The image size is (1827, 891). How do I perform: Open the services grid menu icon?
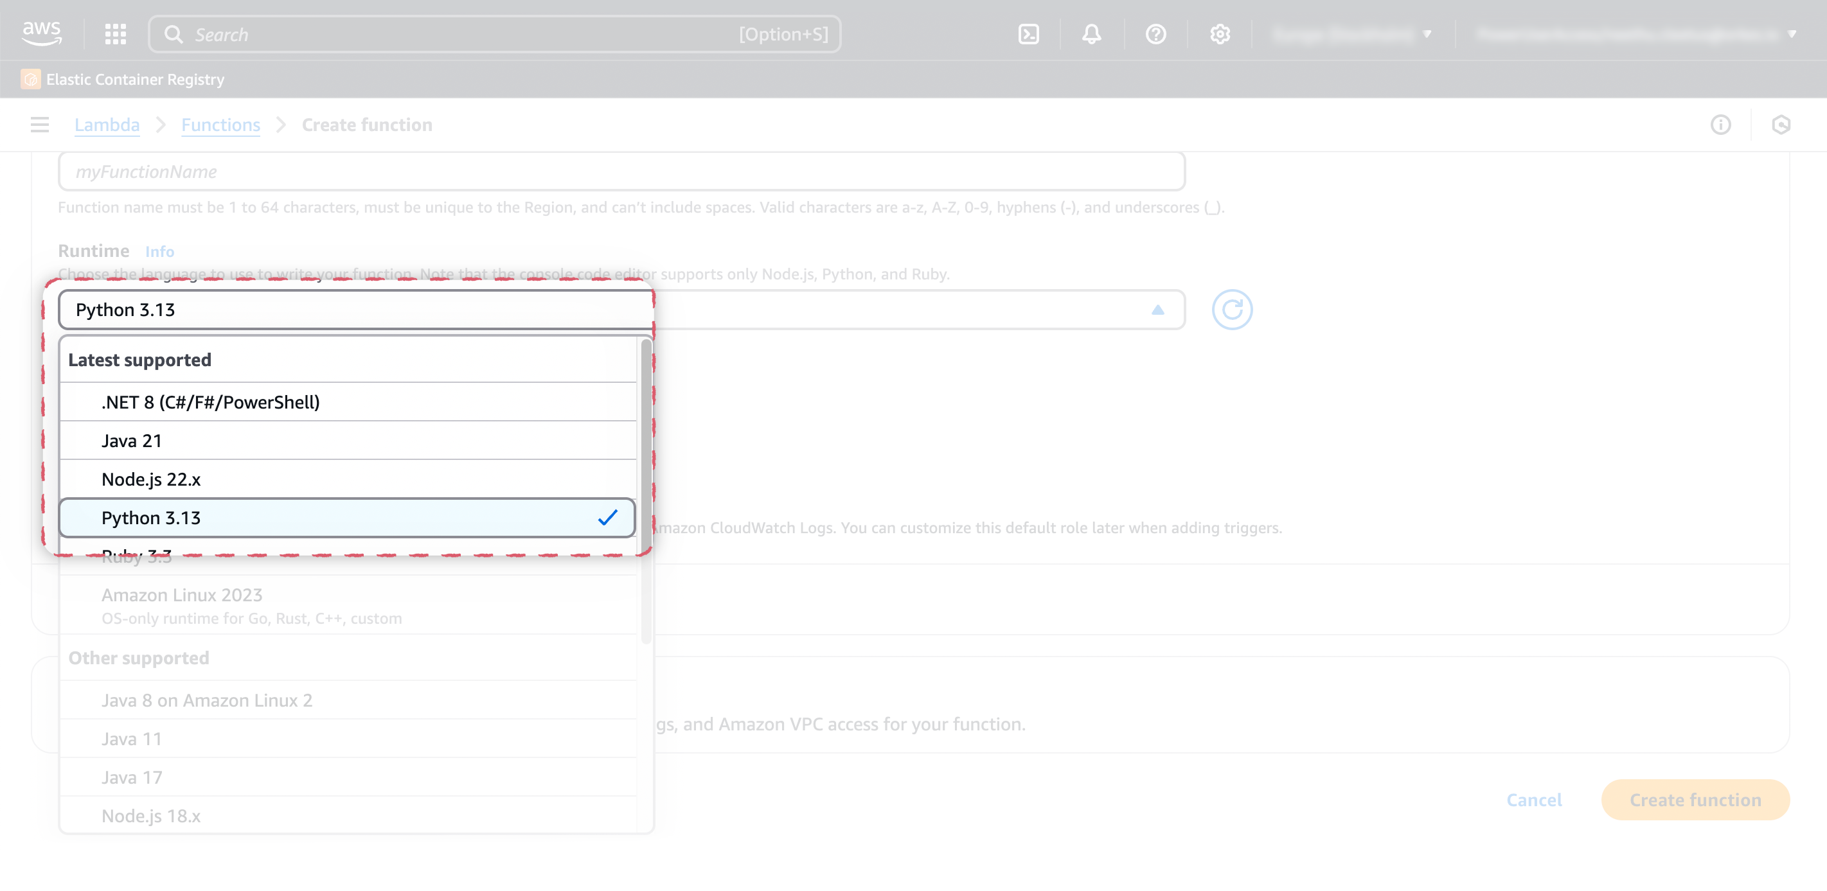pyautogui.click(x=115, y=34)
